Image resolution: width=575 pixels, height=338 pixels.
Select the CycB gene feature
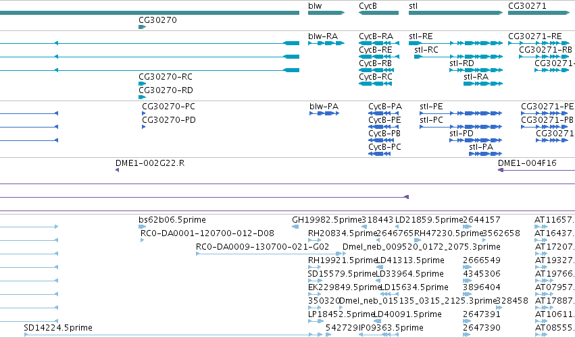coord(378,13)
